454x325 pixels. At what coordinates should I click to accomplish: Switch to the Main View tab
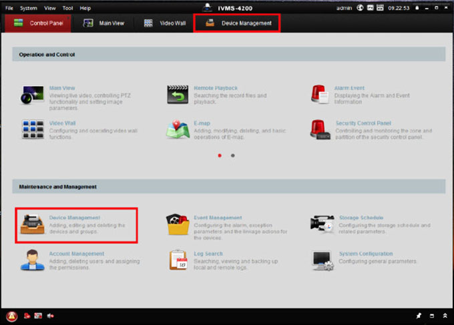[103, 23]
